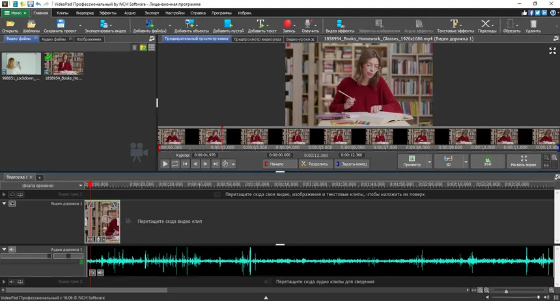This screenshot has width=560, height=301.
Task: Click the FX button on the audio clip
Action: tap(92, 273)
